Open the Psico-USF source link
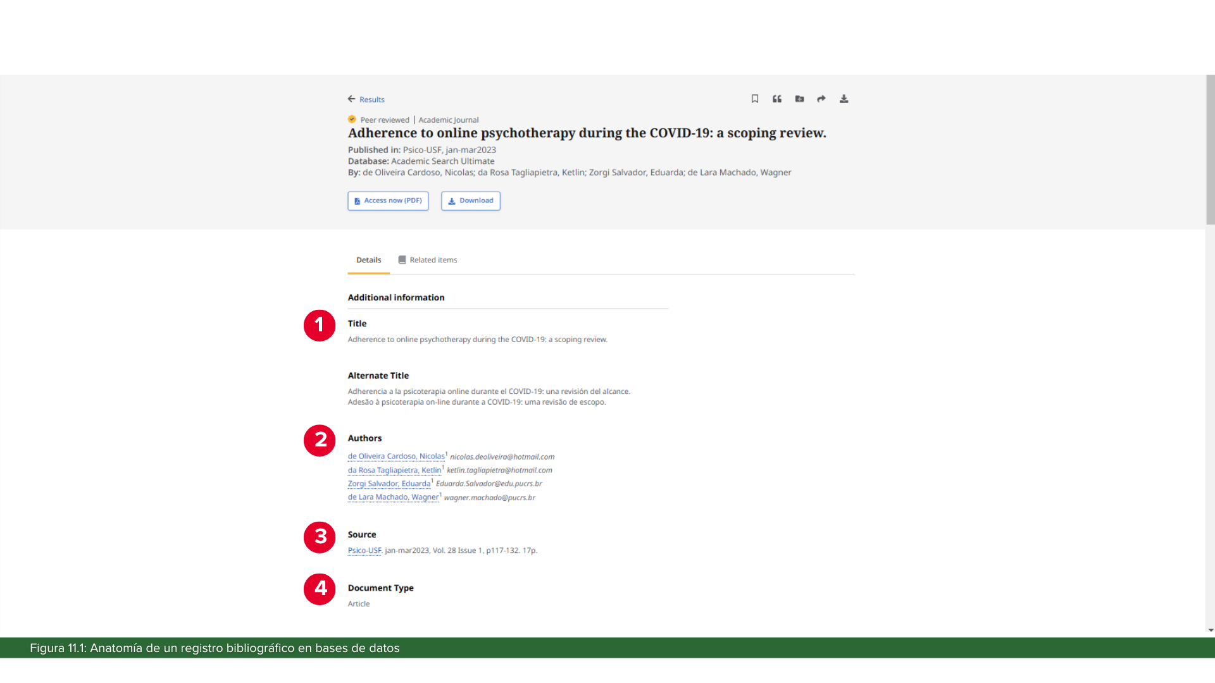The height and width of the screenshot is (683, 1215). point(364,550)
